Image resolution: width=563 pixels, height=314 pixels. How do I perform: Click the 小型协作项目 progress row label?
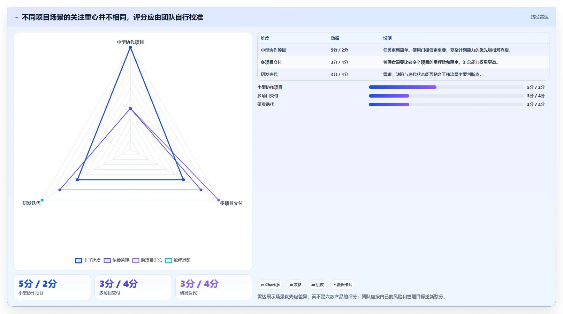tap(270, 87)
